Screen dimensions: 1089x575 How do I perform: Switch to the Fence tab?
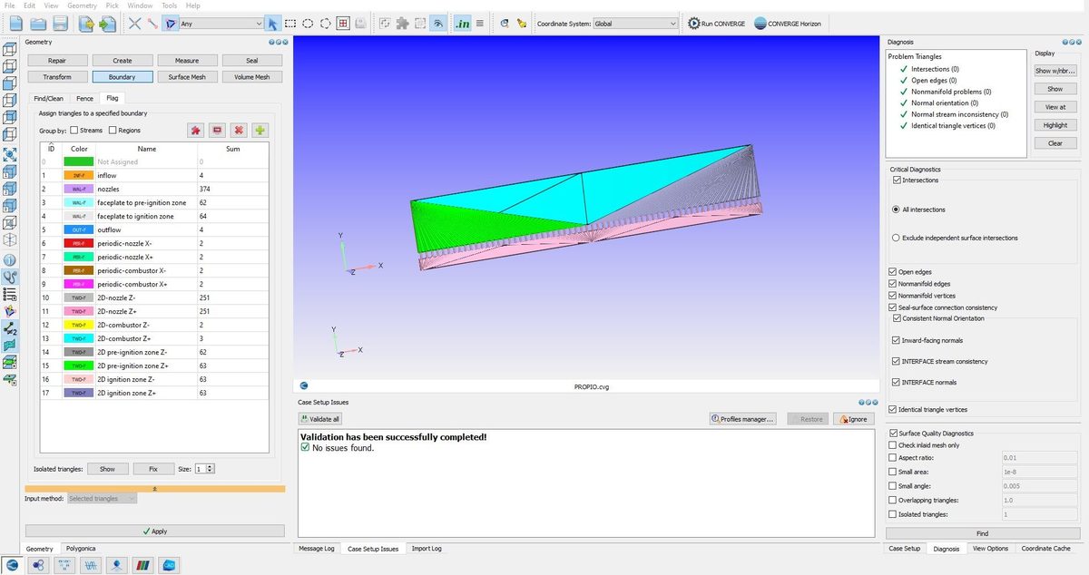(x=84, y=98)
